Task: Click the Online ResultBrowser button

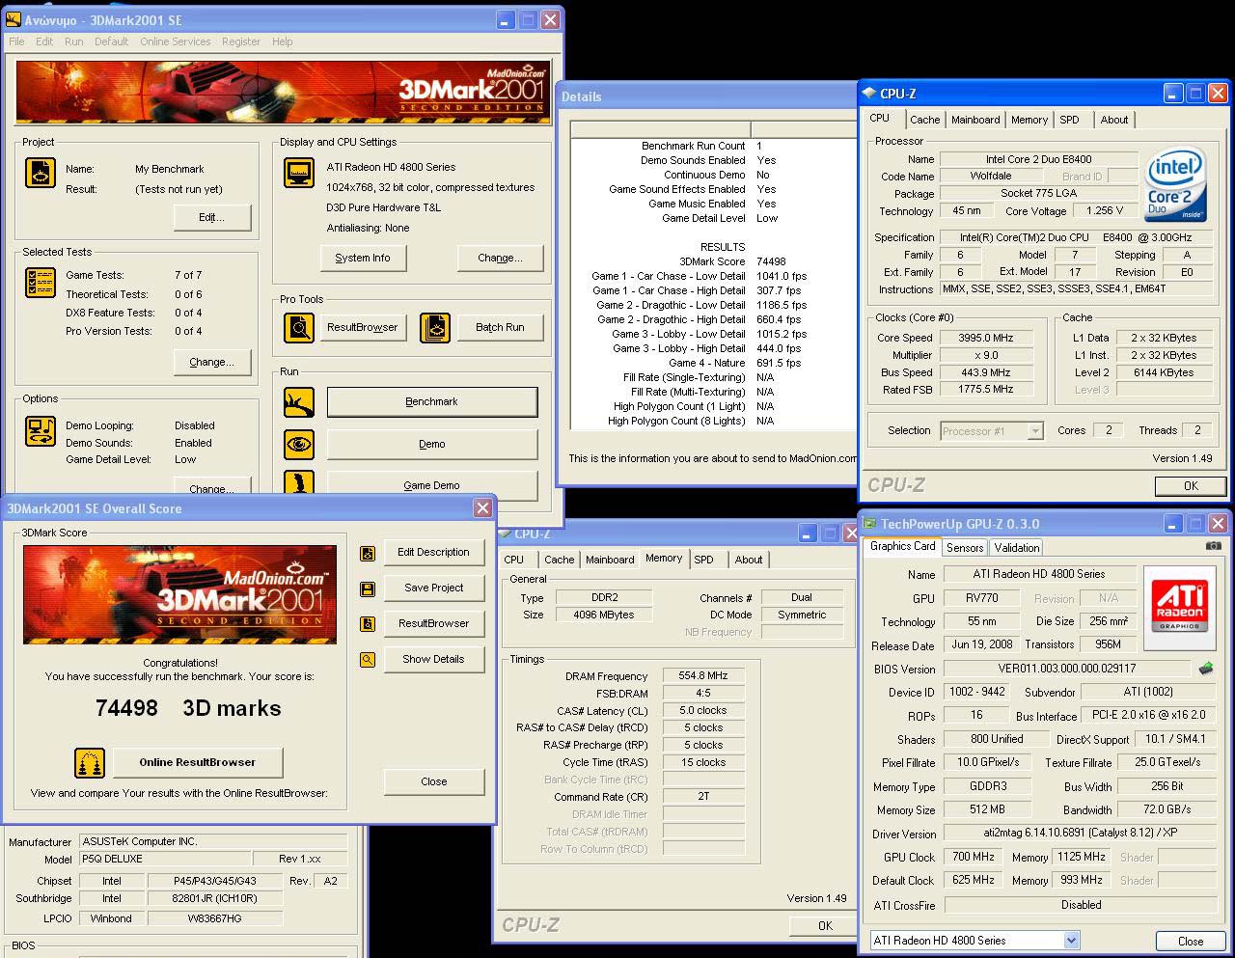Action: pyautogui.click(x=198, y=763)
